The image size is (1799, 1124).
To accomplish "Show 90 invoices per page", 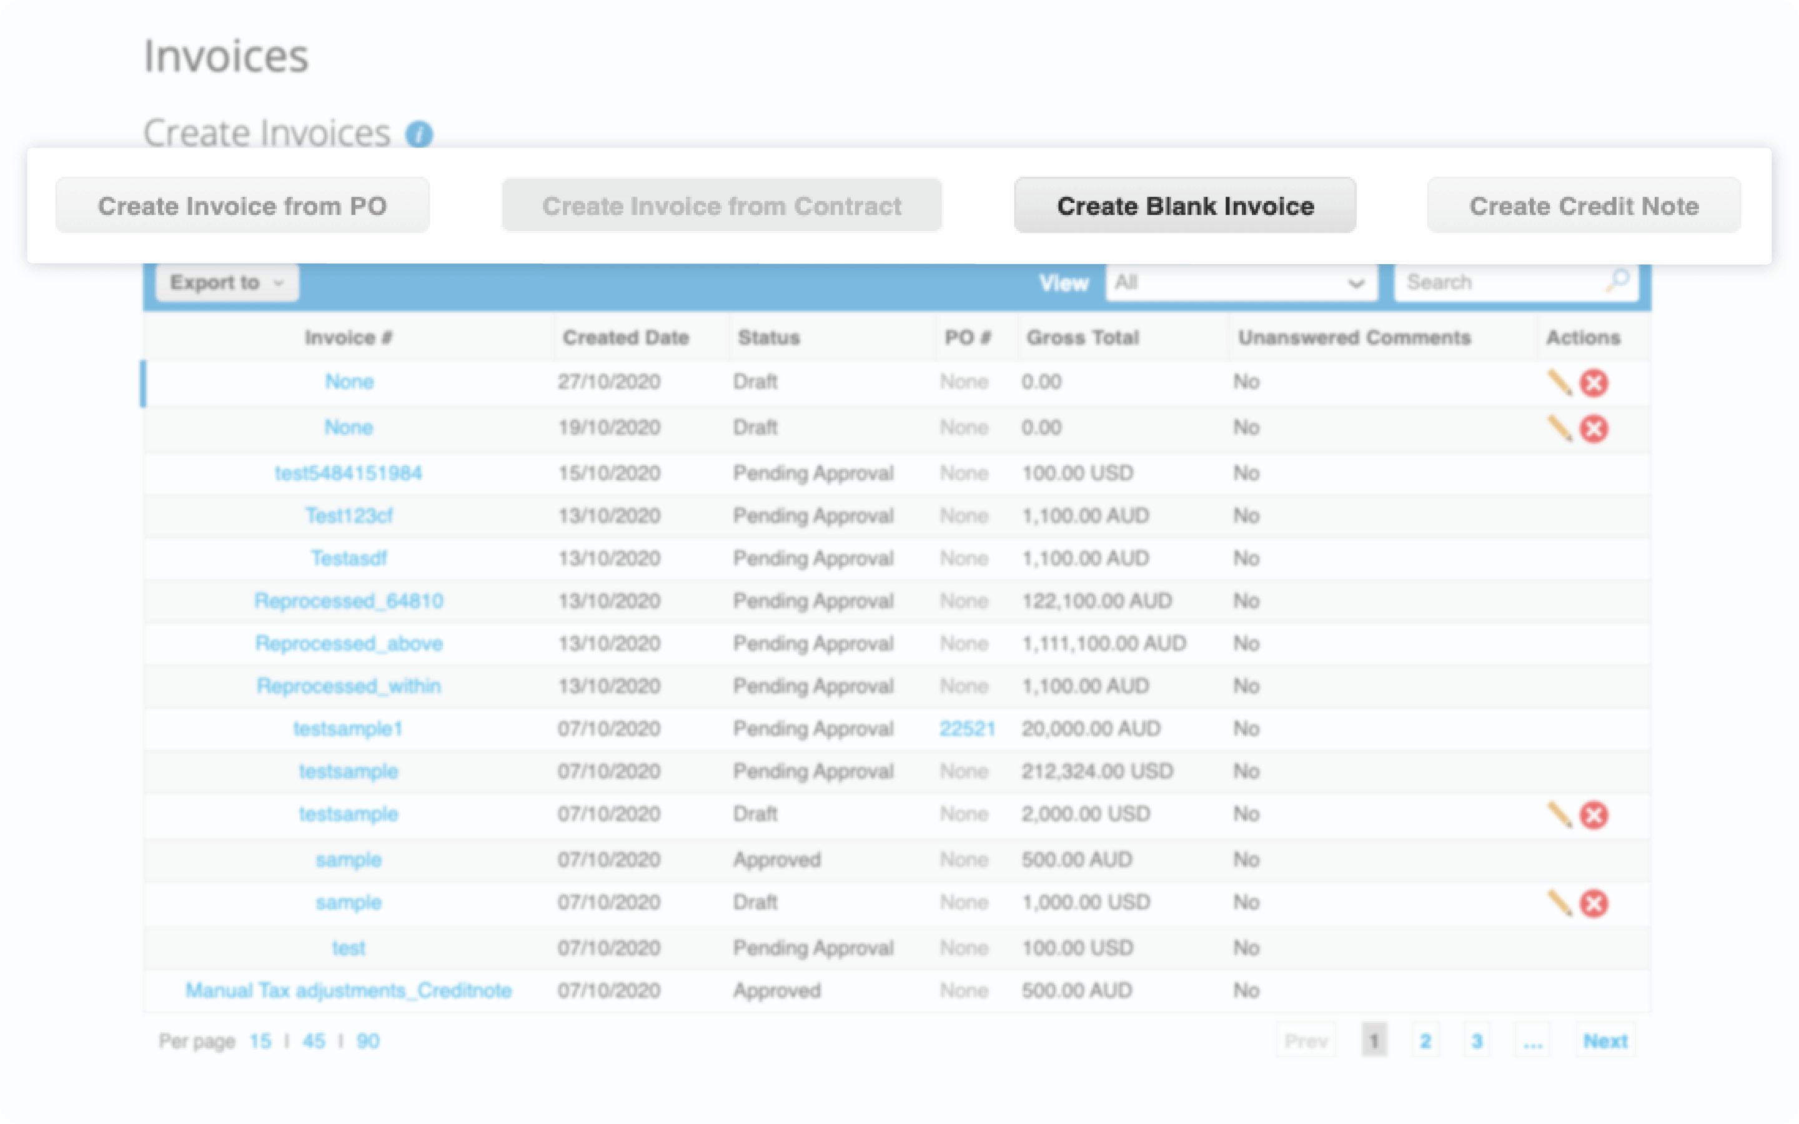I will coord(367,1041).
